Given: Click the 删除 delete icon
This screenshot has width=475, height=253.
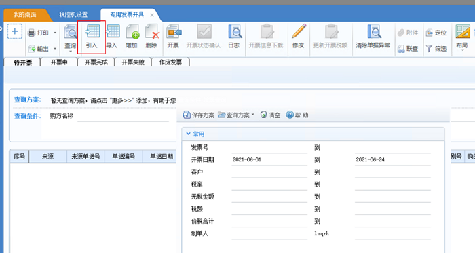Looking at the screenshot, I should [152, 31].
